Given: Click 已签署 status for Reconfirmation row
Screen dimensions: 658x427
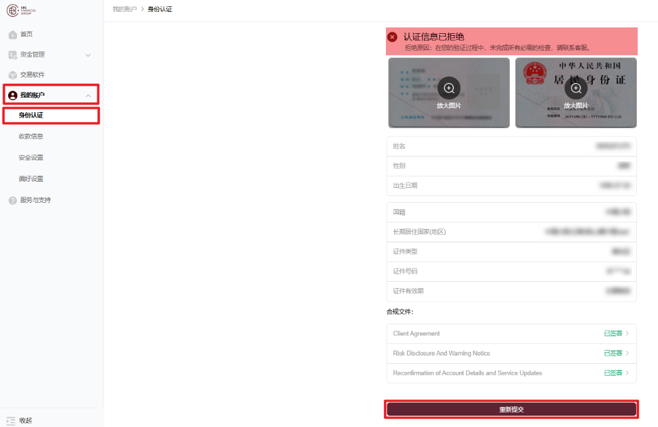Looking at the screenshot, I should 613,373.
